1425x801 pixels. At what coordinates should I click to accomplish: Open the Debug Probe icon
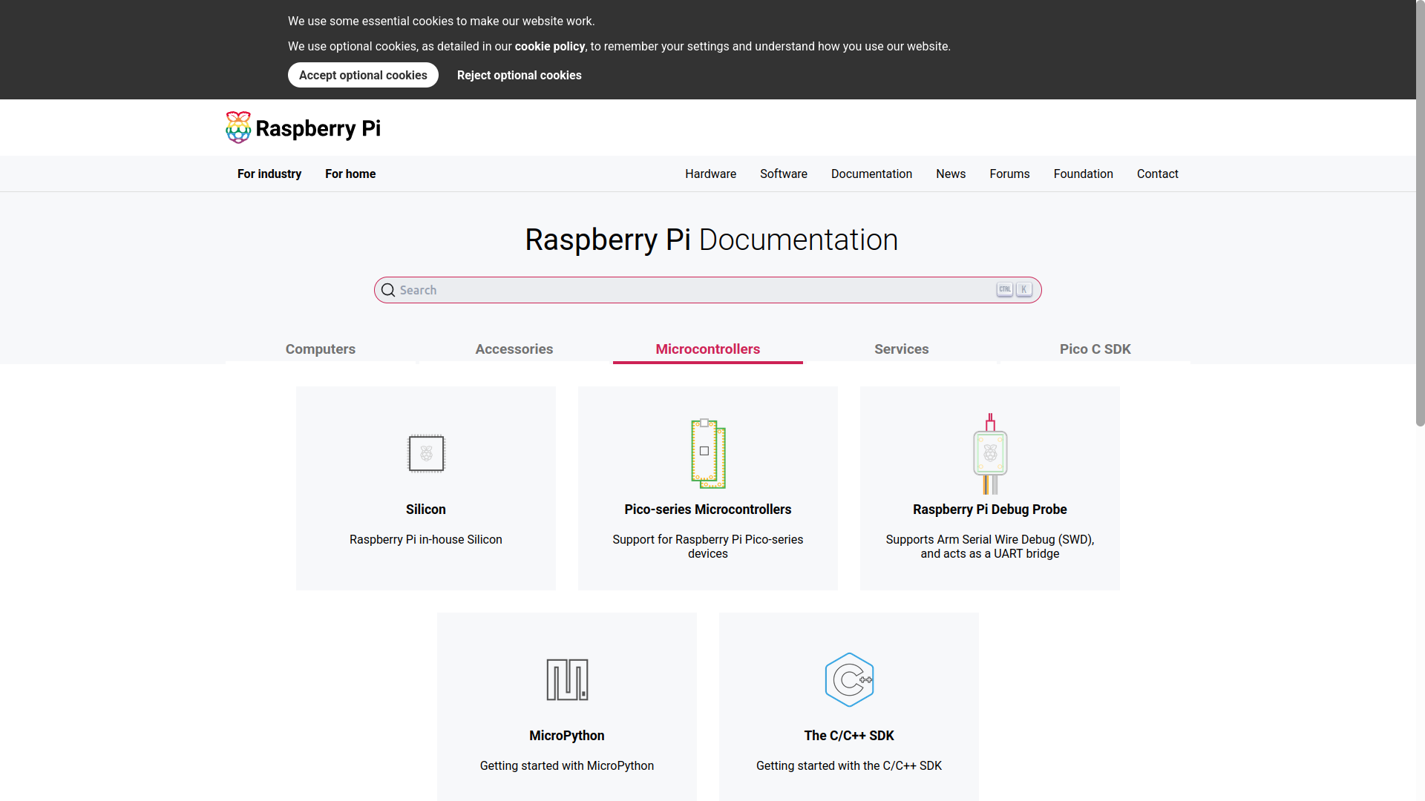pyautogui.click(x=990, y=453)
